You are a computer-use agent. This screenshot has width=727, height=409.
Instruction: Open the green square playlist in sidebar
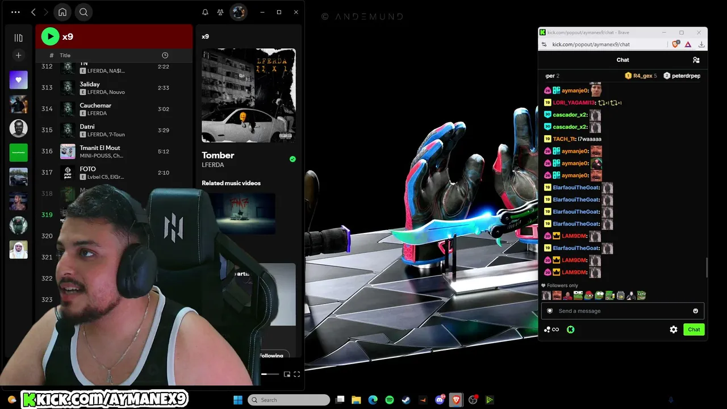18,152
